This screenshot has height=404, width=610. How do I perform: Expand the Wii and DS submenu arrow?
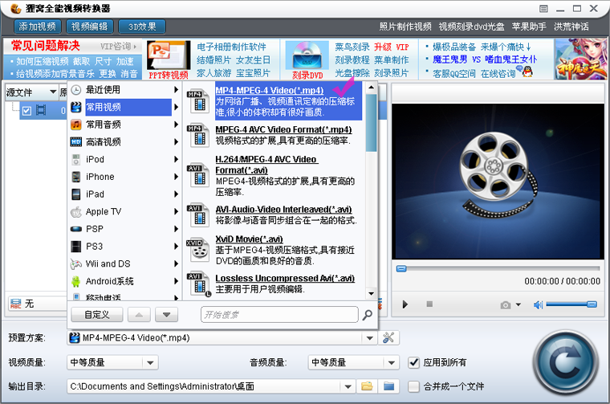pyautogui.click(x=177, y=264)
